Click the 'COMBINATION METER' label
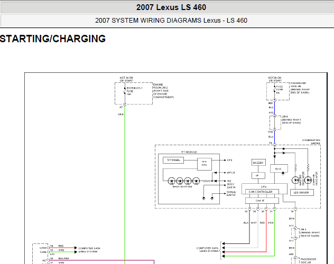This screenshot has width=334, height=264. [311, 142]
